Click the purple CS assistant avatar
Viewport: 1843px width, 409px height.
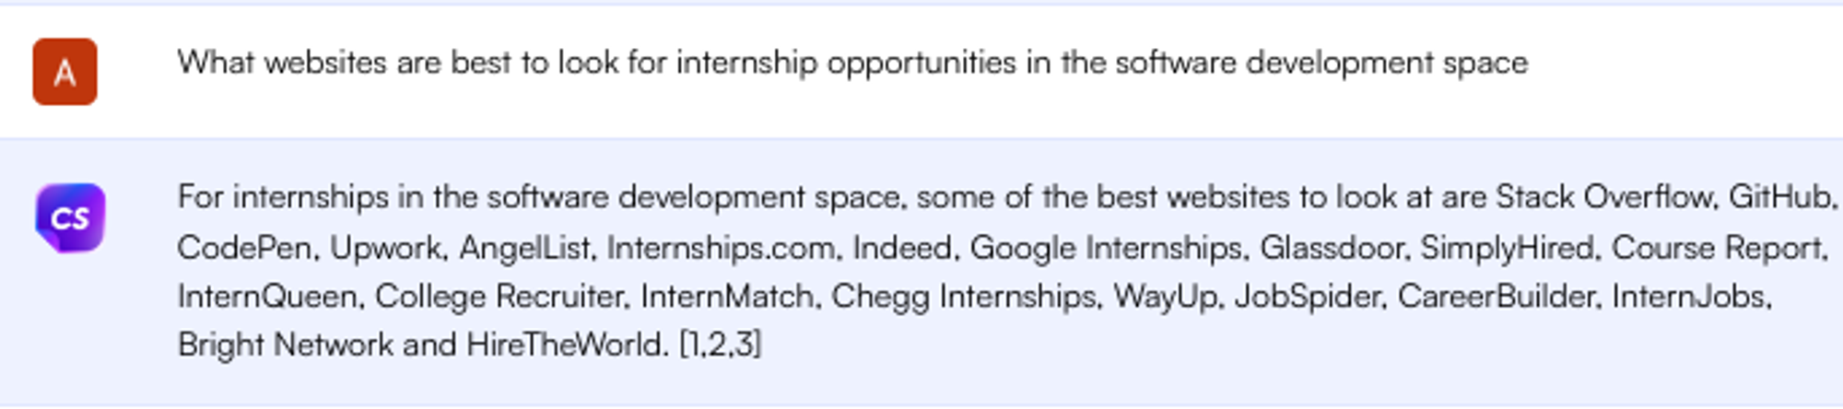click(x=70, y=217)
